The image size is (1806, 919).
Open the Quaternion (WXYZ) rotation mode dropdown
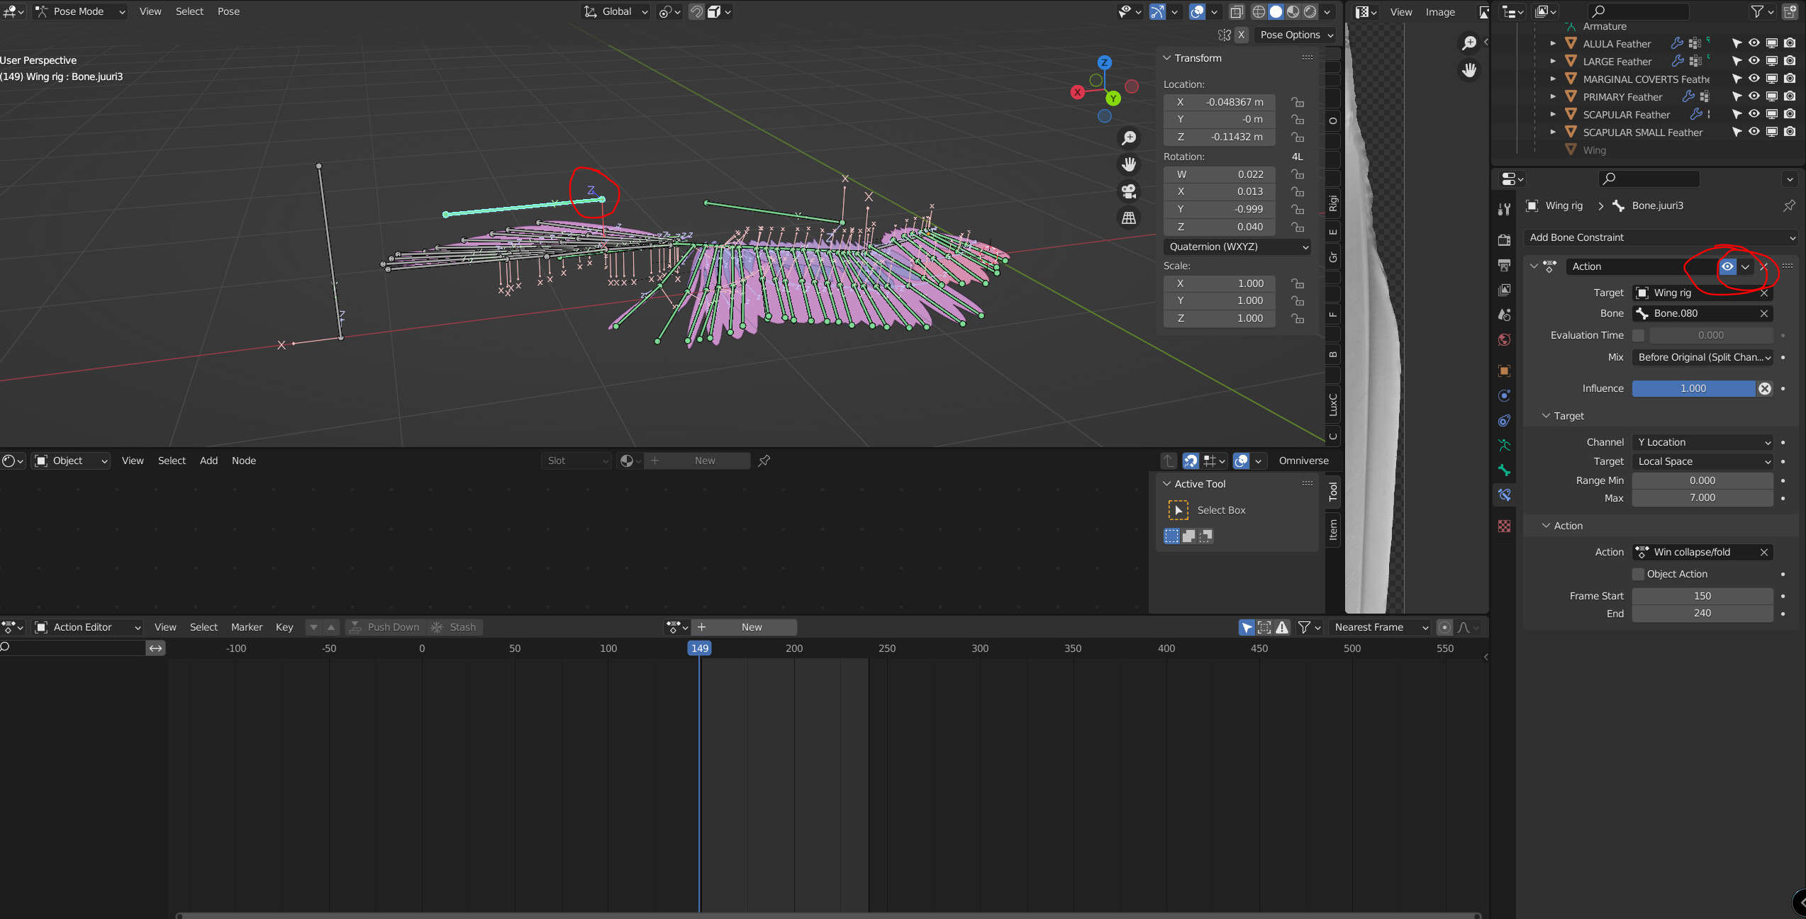tap(1237, 247)
